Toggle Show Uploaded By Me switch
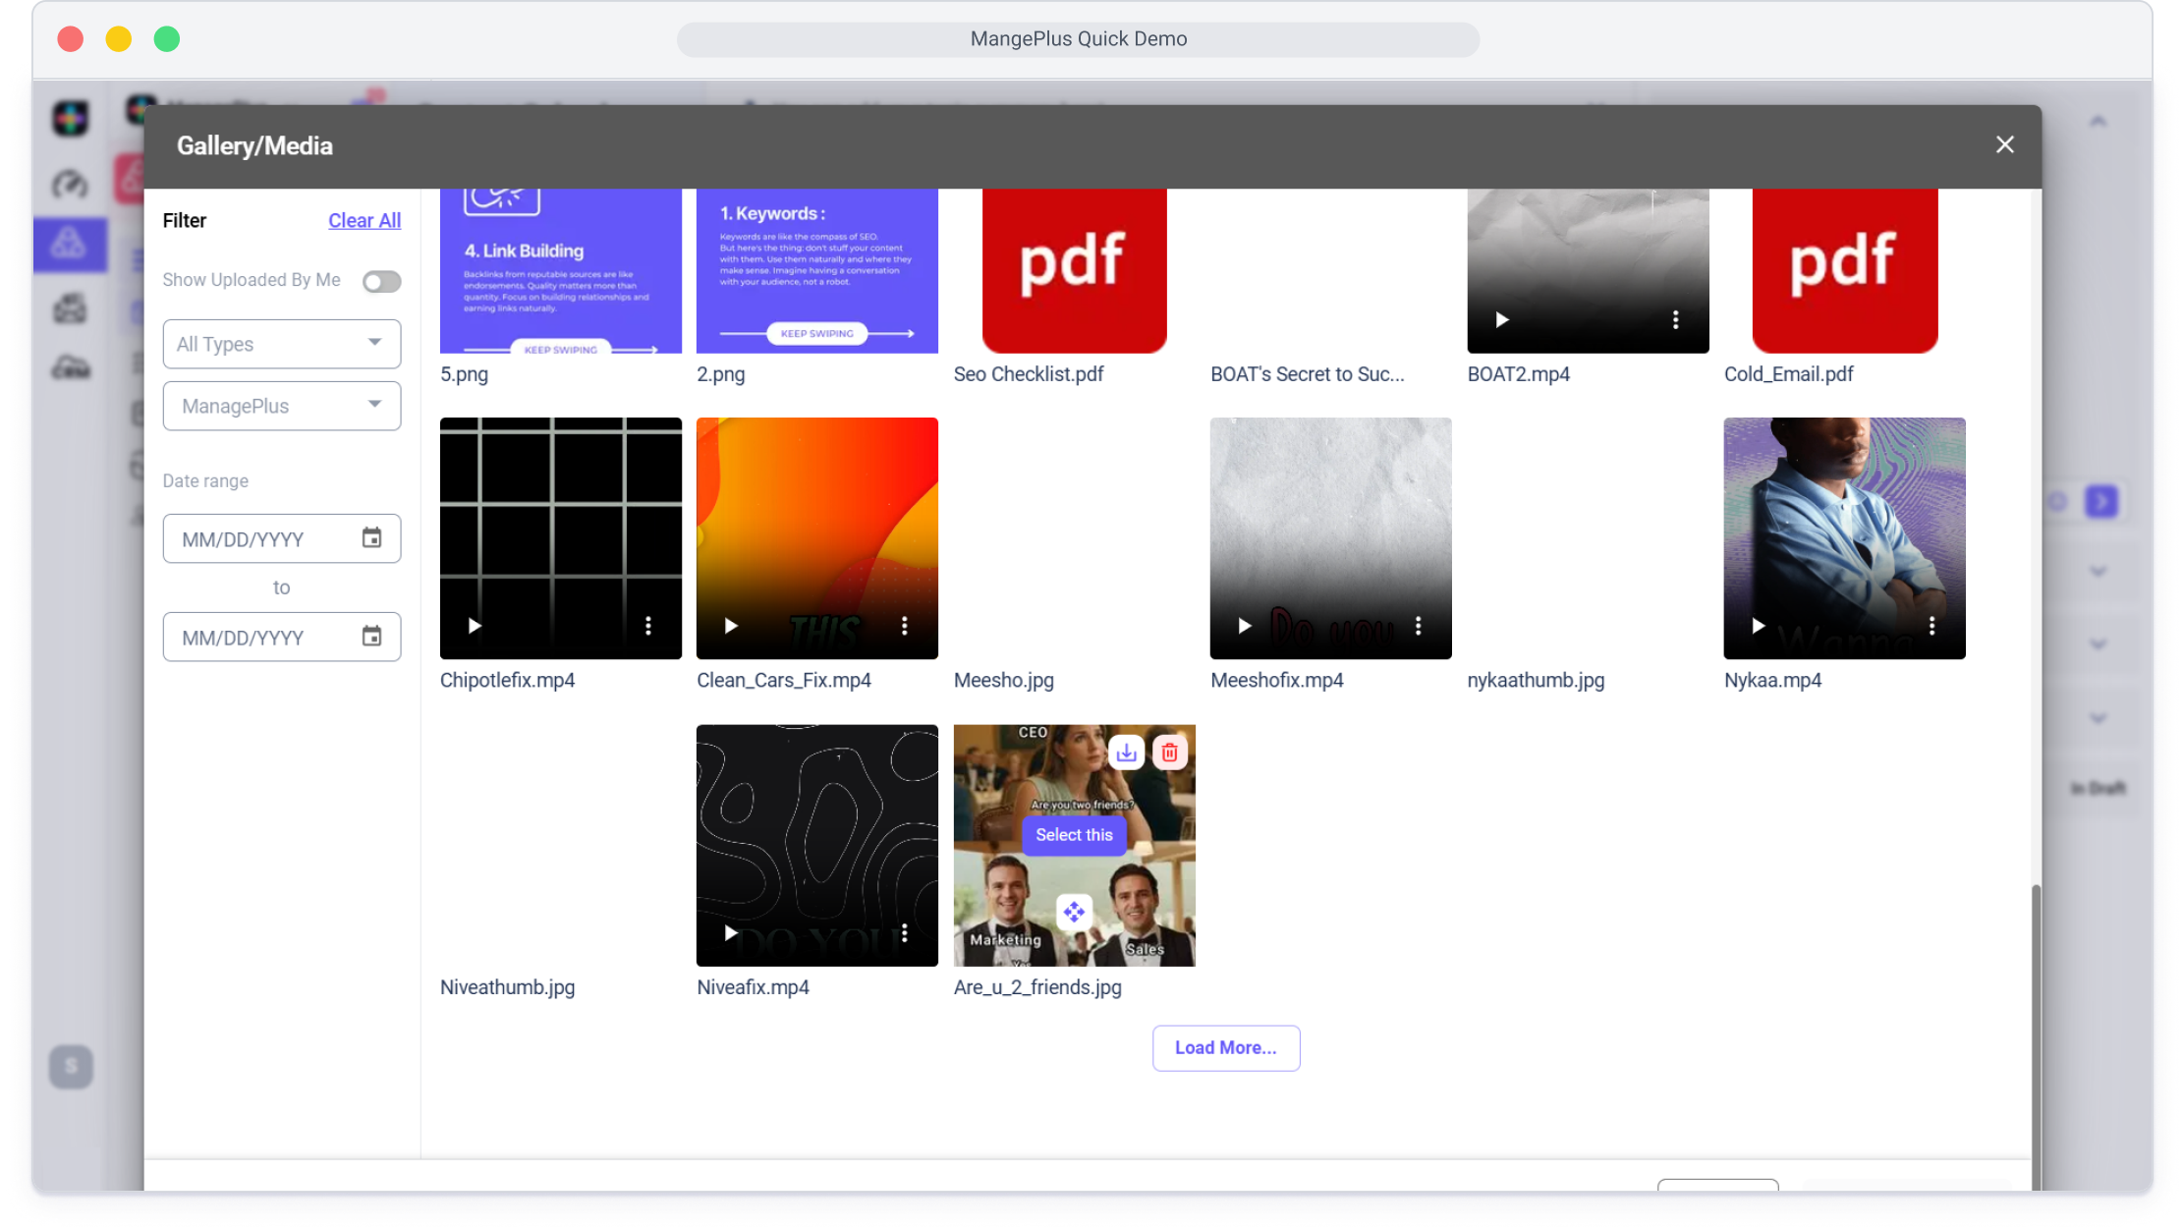This screenshot has width=2183, height=1230. (381, 282)
